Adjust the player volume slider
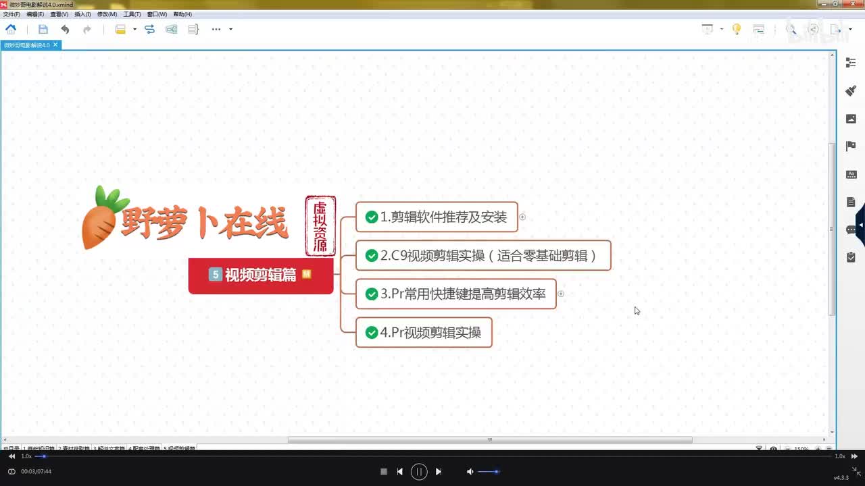Image resolution: width=865 pixels, height=486 pixels. [489, 472]
